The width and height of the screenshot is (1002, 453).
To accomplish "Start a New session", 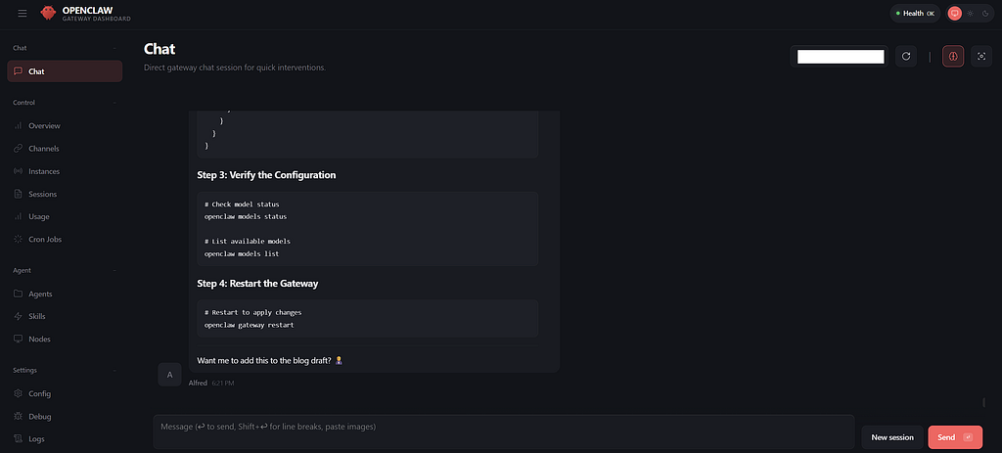I will pos(892,437).
